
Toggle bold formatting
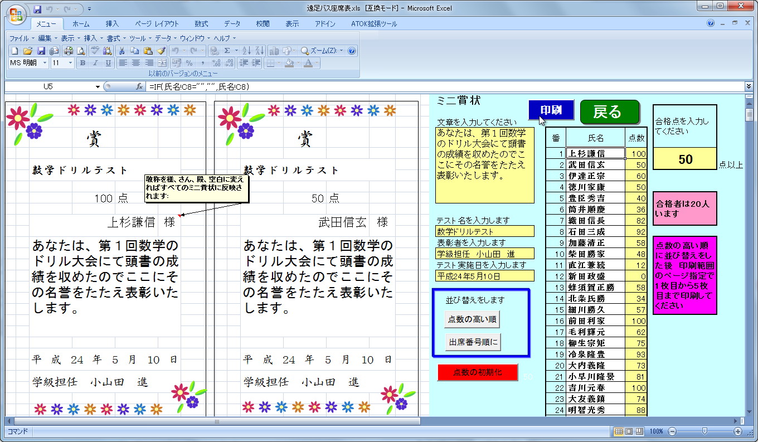82,63
